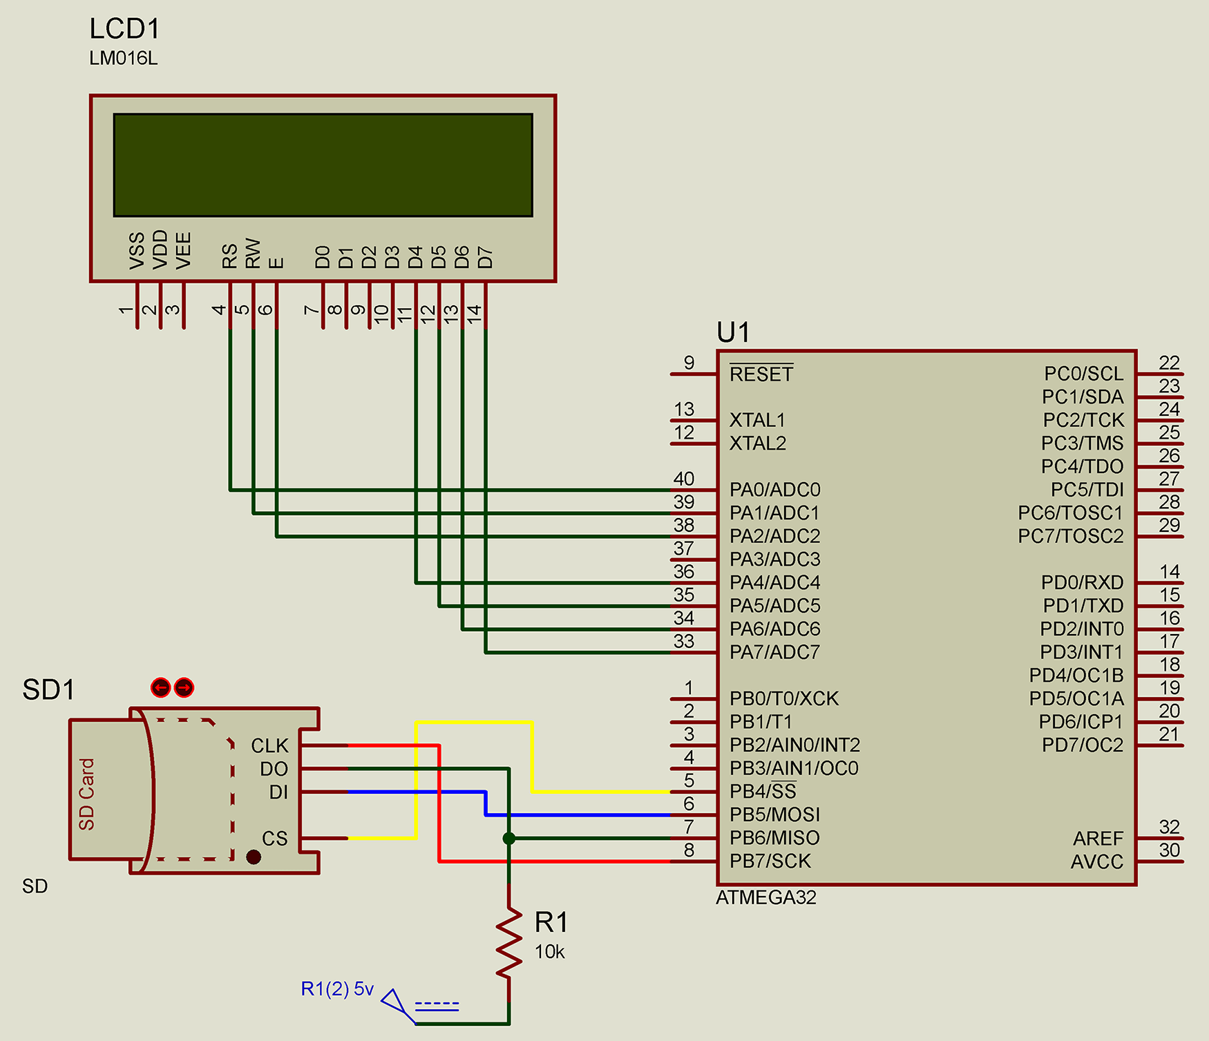Click the LM016L part value text
Viewport: 1209px width, 1041px height.
pos(124,58)
